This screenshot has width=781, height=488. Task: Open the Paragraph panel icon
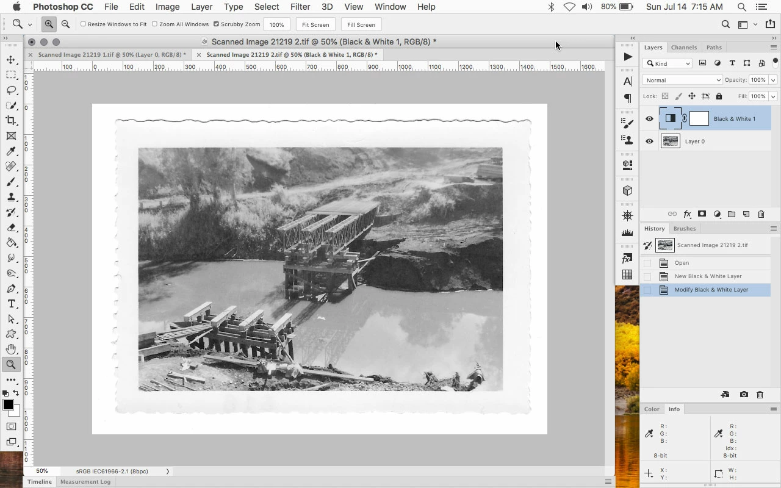pyautogui.click(x=627, y=98)
